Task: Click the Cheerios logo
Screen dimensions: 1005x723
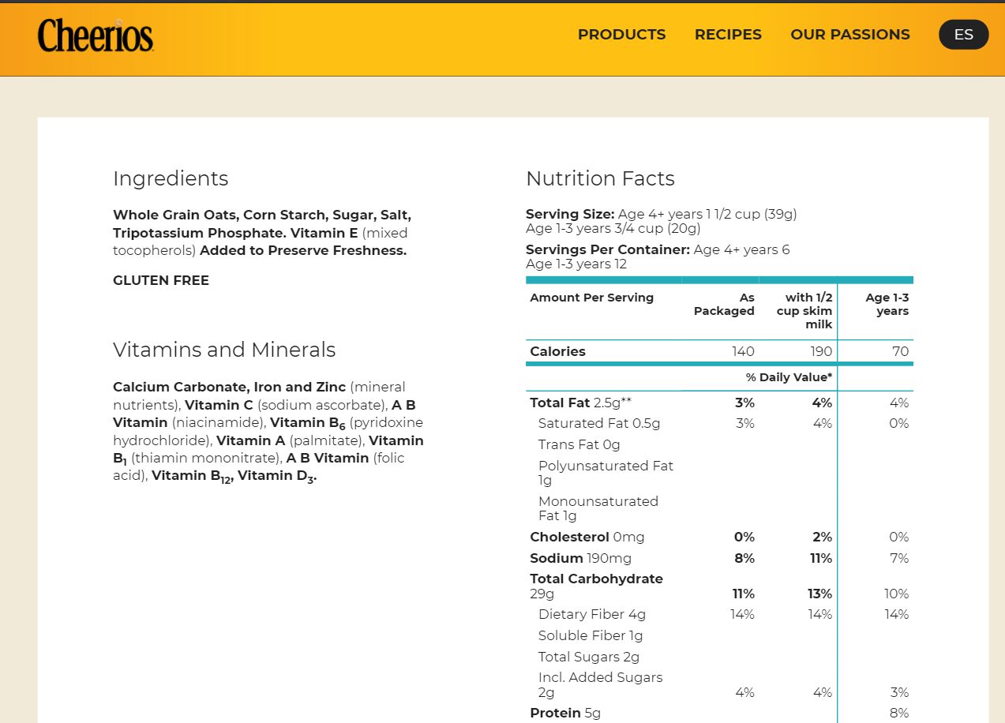Action: point(96,36)
